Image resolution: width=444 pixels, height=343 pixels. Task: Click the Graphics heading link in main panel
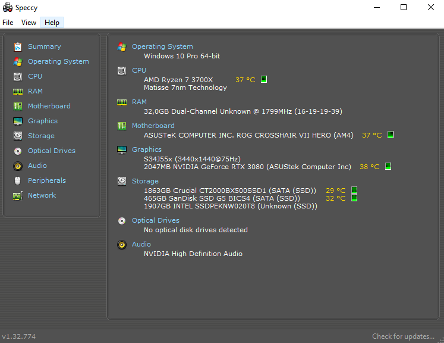[147, 149]
